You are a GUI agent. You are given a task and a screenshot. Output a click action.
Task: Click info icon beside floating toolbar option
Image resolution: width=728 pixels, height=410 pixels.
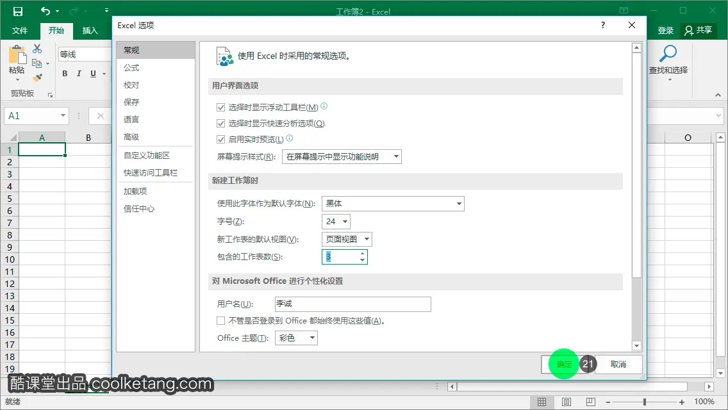(x=324, y=106)
